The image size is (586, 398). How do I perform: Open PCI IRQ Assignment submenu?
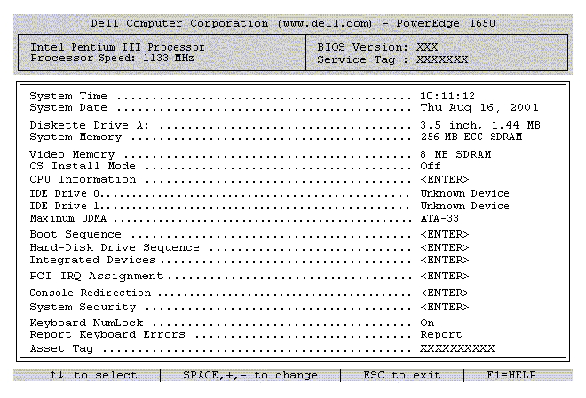[444, 276]
